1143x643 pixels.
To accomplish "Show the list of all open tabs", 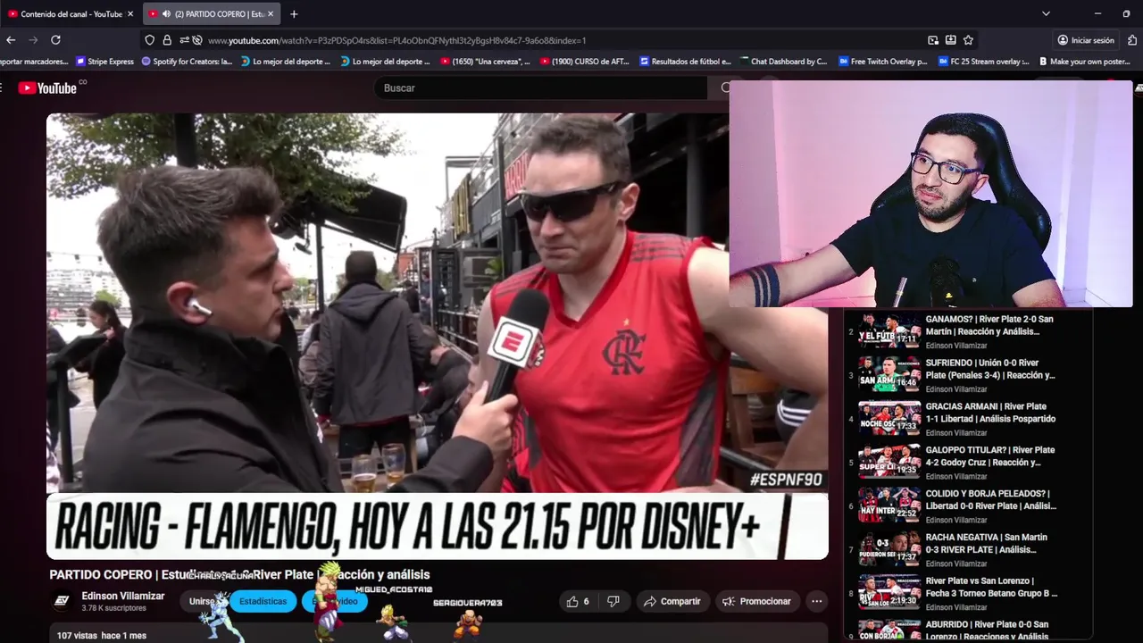I will [x=1046, y=14].
